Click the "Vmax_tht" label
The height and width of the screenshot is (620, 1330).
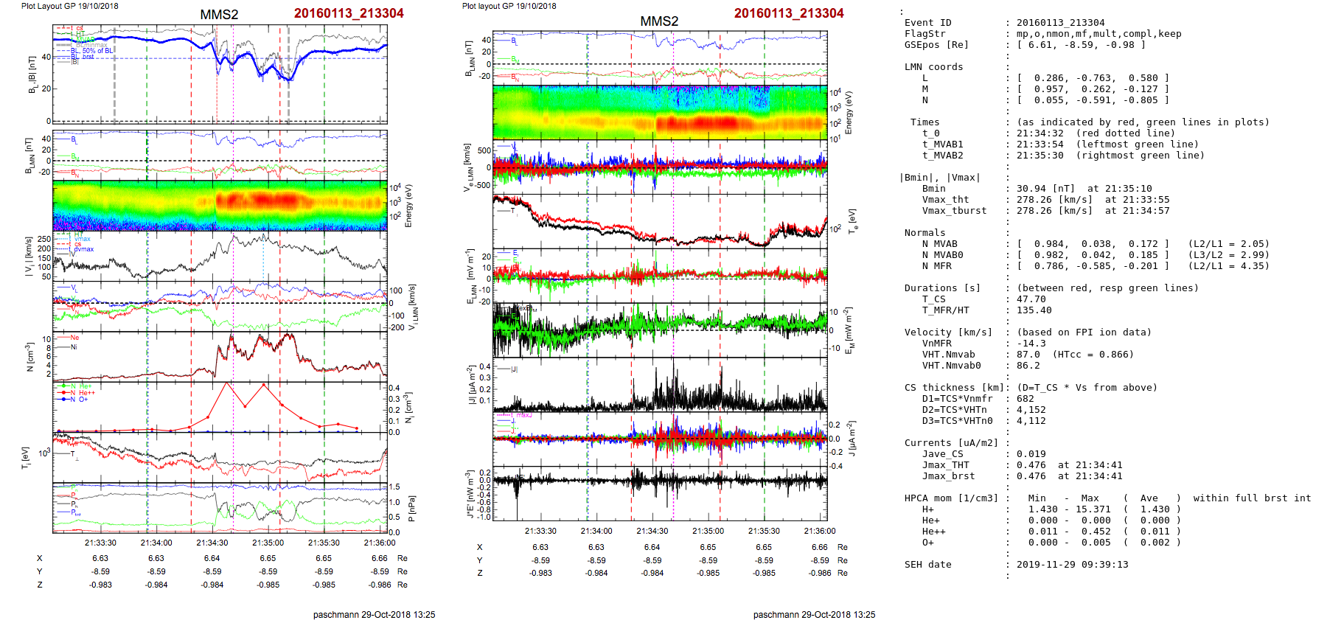945,200
